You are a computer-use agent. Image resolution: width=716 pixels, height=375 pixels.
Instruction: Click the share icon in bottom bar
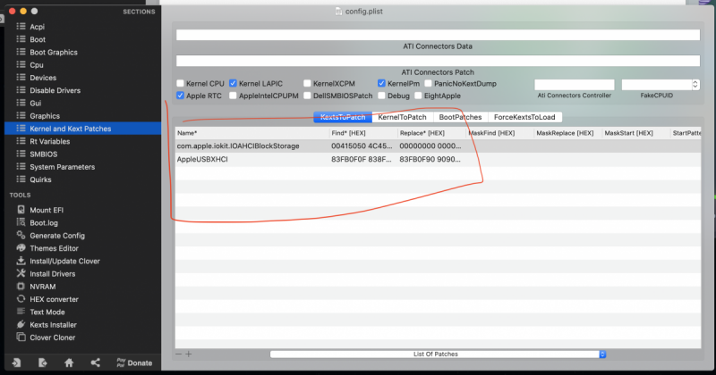coord(95,362)
